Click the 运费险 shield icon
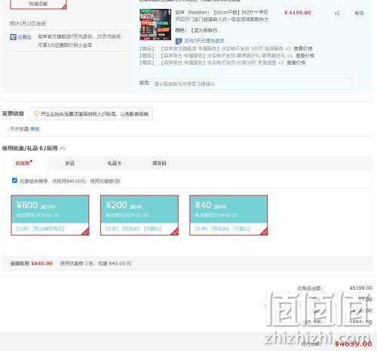The image size is (377, 351). (x=13, y=37)
